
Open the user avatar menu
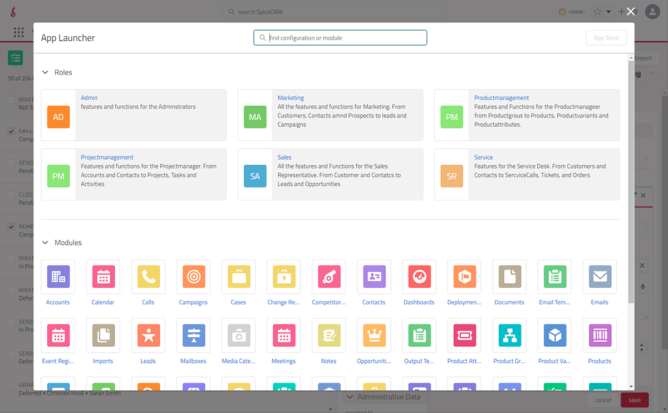pos(652,12)
